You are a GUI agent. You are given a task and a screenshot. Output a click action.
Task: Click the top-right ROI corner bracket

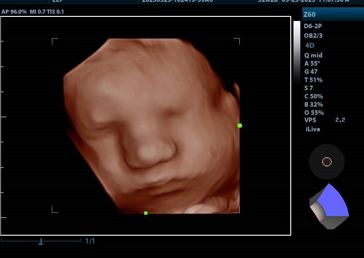point(237,41)
